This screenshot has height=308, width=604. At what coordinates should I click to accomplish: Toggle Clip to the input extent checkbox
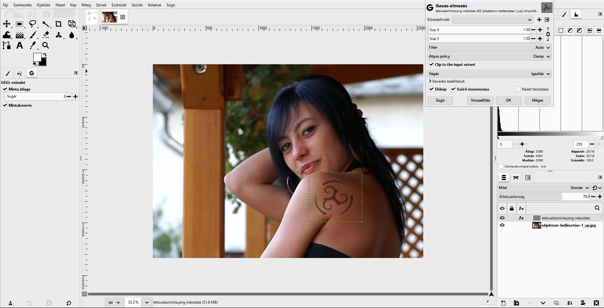(x=431, y=65)
